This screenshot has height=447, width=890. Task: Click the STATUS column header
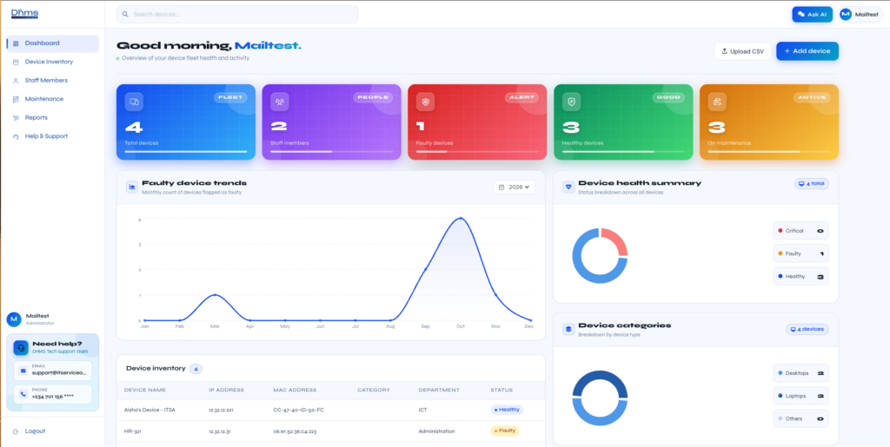(x=501, y=390)
